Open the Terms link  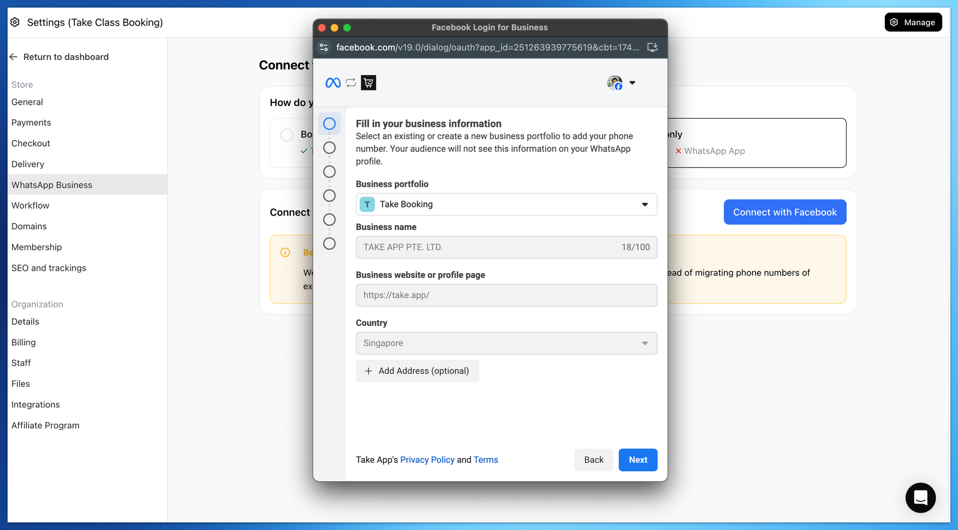486,460
